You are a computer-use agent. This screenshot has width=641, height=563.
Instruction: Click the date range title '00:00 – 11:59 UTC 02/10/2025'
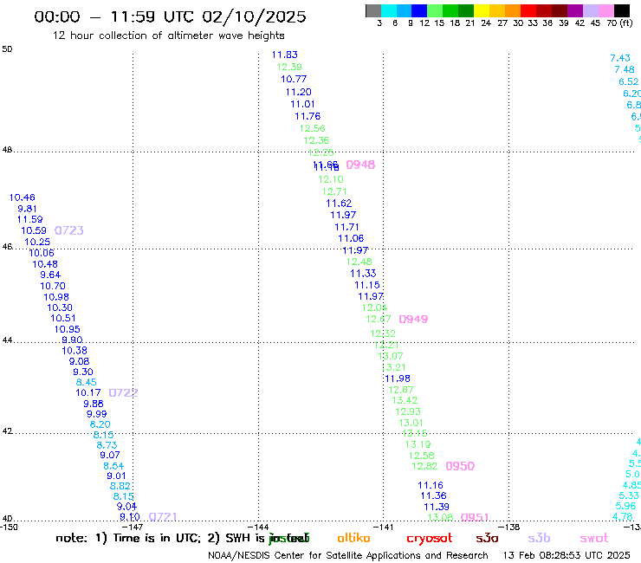tap(170, 16)
